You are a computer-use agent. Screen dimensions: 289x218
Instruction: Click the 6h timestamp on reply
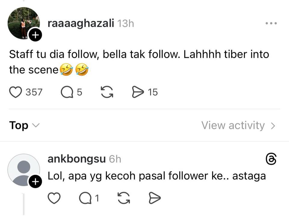(x=115, y=159)
